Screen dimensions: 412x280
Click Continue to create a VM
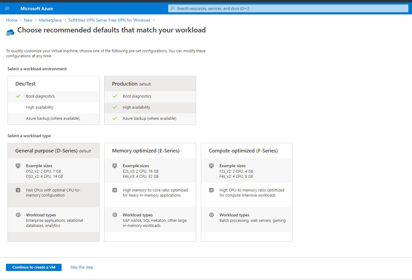(x=34, y=267)
